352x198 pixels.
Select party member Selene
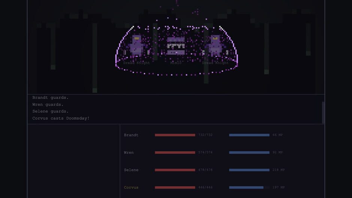[131, 170]
